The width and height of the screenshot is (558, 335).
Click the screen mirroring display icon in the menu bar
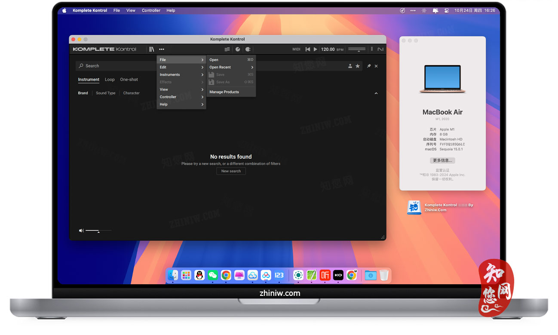tap(435, 10)
